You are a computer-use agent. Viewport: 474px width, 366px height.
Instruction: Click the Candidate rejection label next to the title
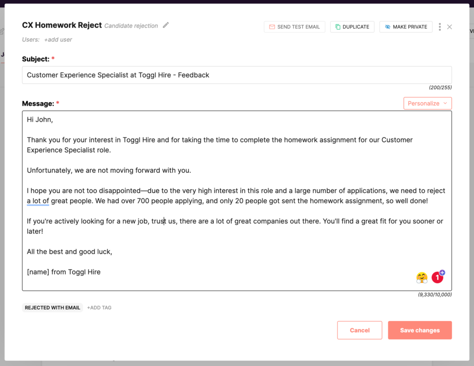[x=132, y=25]
